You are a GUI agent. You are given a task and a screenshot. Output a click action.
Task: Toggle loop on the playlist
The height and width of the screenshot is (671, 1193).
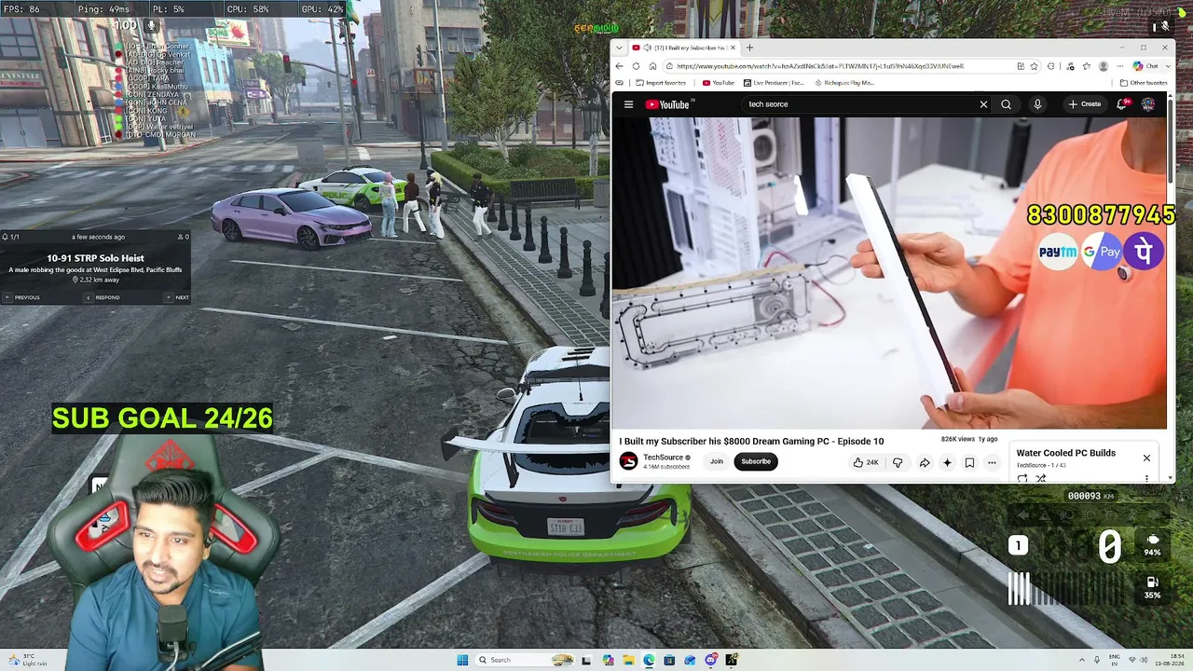coord(1022,478)
